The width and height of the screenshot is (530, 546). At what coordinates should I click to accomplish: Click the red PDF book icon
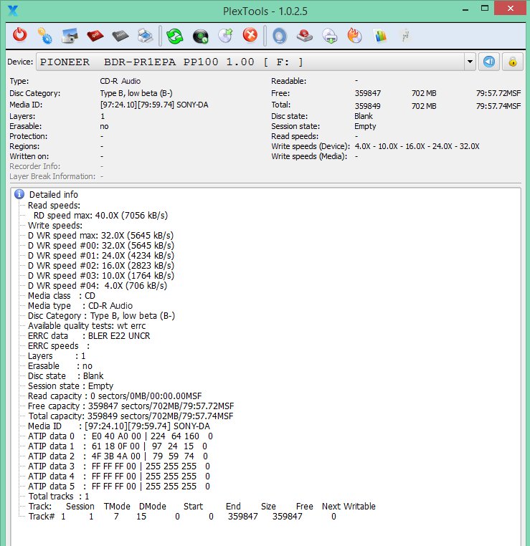(x=95, y=34)
